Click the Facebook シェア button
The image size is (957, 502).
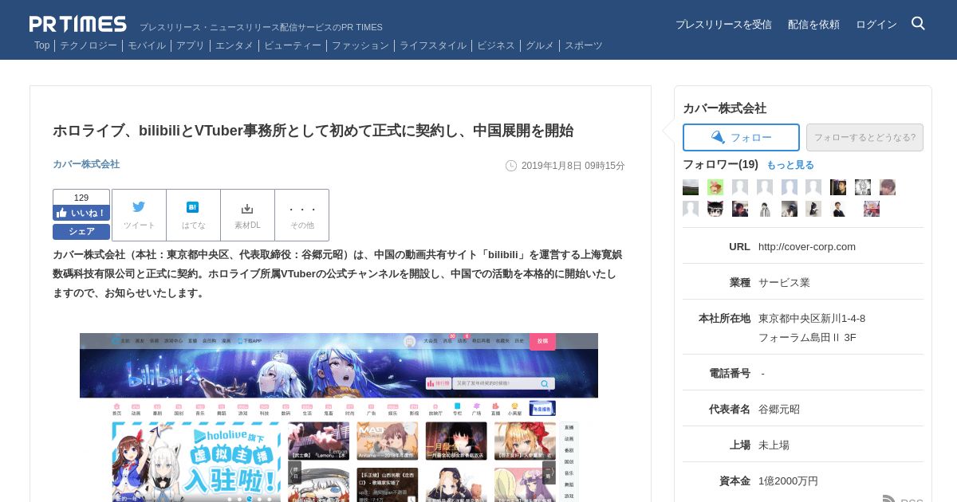point(81,232)
